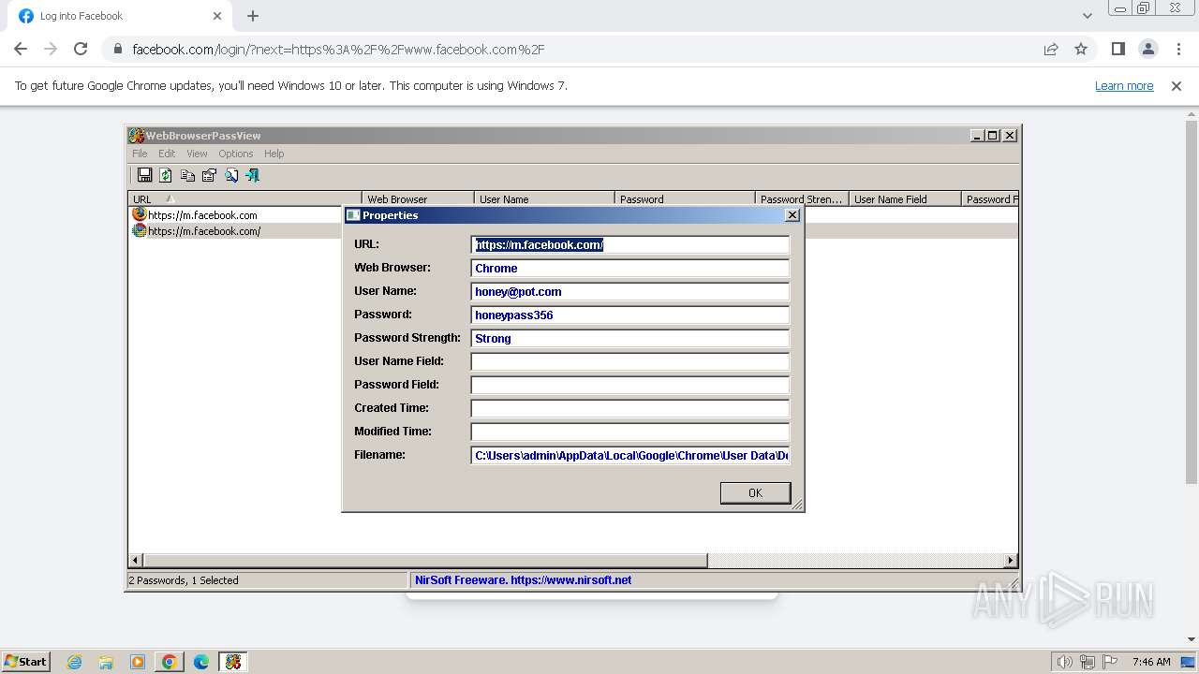Click the '2 Passwords, 1 Selected' status text
The height and width of the screenshot is (674, 1199).
tap(184, 580)
